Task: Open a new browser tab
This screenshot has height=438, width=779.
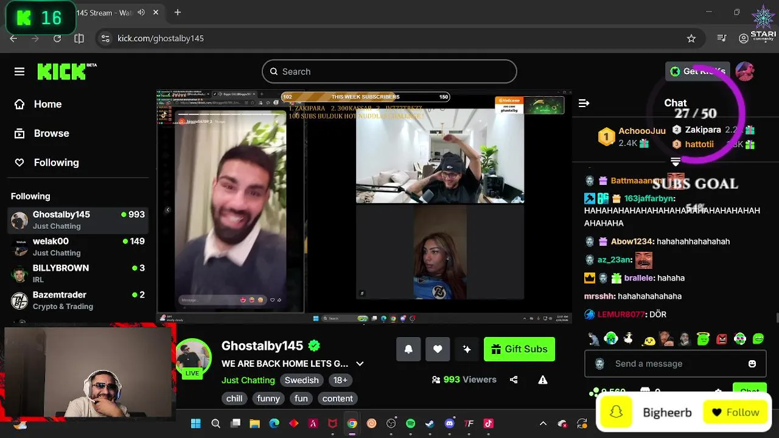Action: (178, 12)
